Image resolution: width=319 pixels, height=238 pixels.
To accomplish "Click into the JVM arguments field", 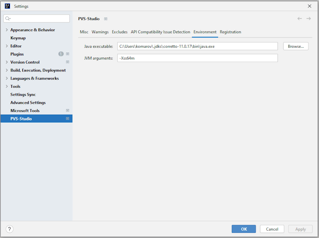I will click(x=197, y=58).
